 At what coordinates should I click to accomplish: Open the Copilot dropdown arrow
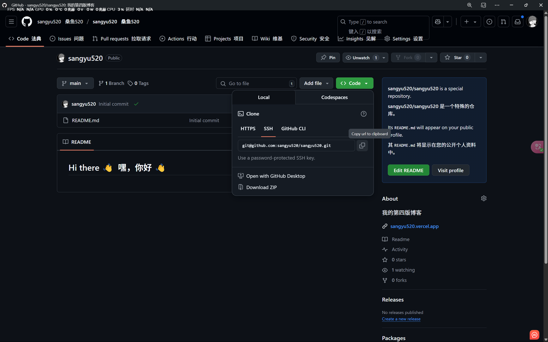(x=447, y=21)
